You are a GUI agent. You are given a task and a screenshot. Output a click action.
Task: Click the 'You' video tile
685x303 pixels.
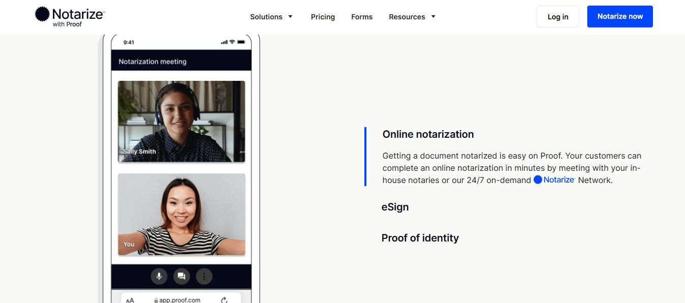(x=182, y=215)
